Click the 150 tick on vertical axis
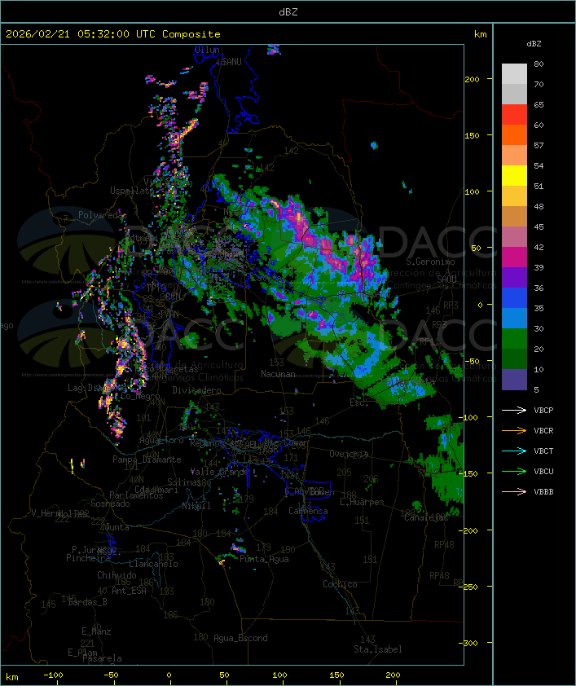Image resolution: width=576 pixels, height=686 pixels. (x=472, y=135)
